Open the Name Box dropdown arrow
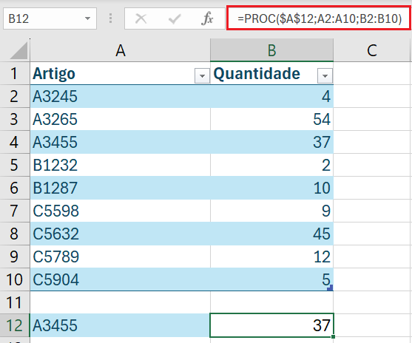 pos(87,18)
